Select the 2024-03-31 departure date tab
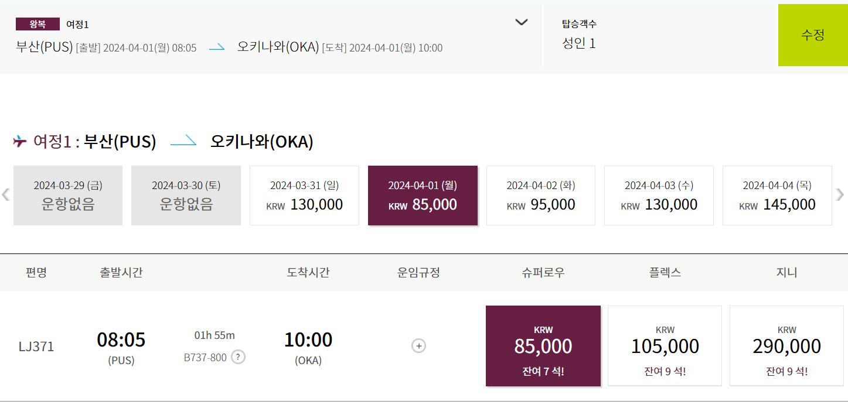 304,195
